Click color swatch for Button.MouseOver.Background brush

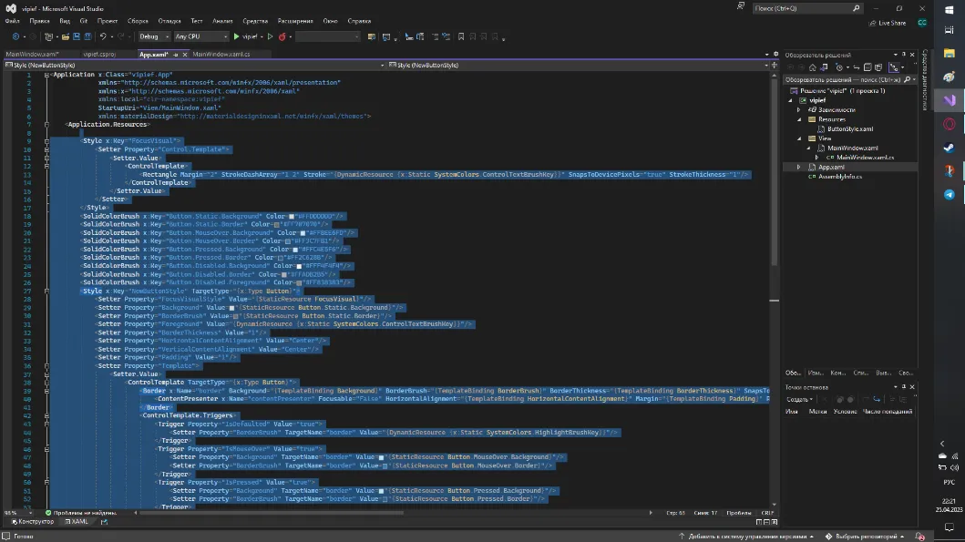pos(303,233)
